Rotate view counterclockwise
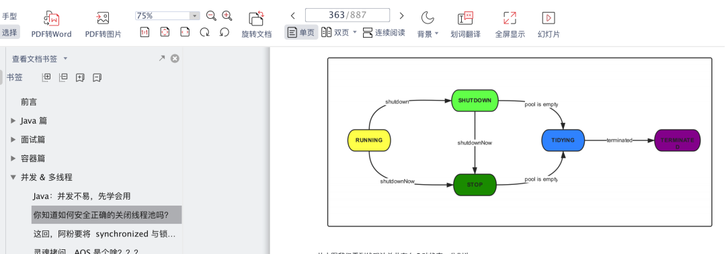Image resolution: width=726 pixels, height=254 pixels. [225, 32]
